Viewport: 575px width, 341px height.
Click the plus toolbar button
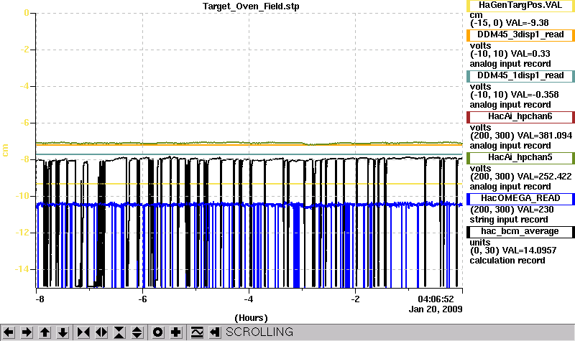pyautogui.click(x=176, y=332)
